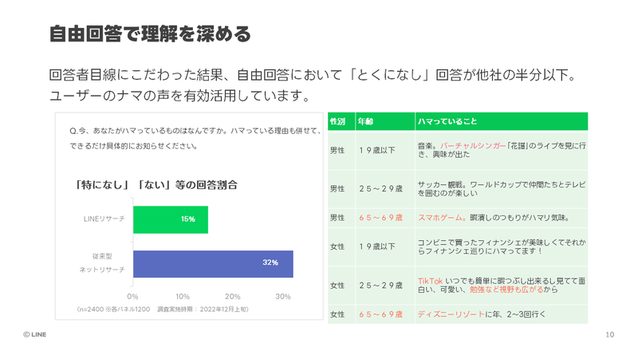Click the red TikTok text
This screenshot has width=638, height=359.
[430, 281]
